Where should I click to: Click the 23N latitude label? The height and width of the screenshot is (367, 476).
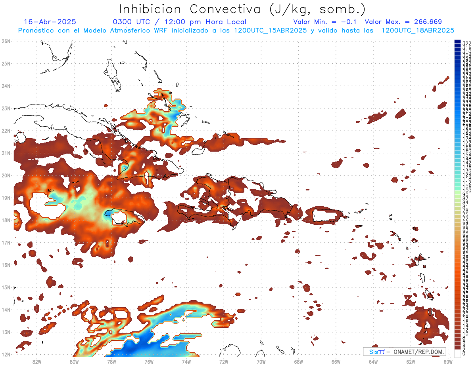[x=6, y=108]
